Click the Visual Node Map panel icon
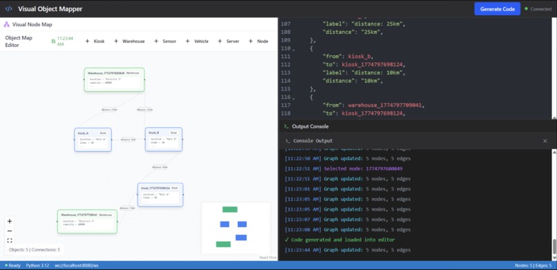 click(6, 24)
